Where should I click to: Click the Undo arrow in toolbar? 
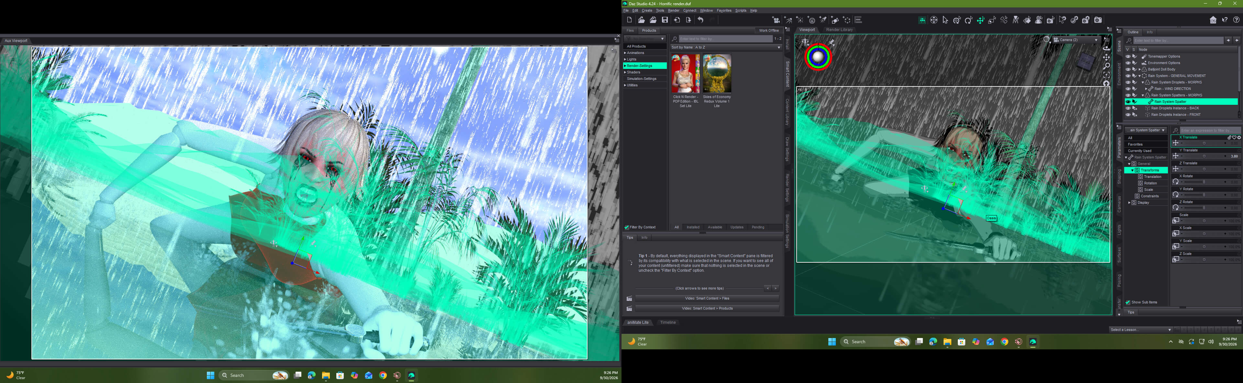click(x=700, y=20)
